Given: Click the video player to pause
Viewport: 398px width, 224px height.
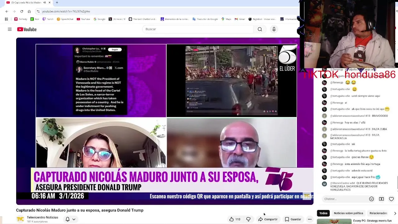Looking at the screenshot, I should click(165, 121).
